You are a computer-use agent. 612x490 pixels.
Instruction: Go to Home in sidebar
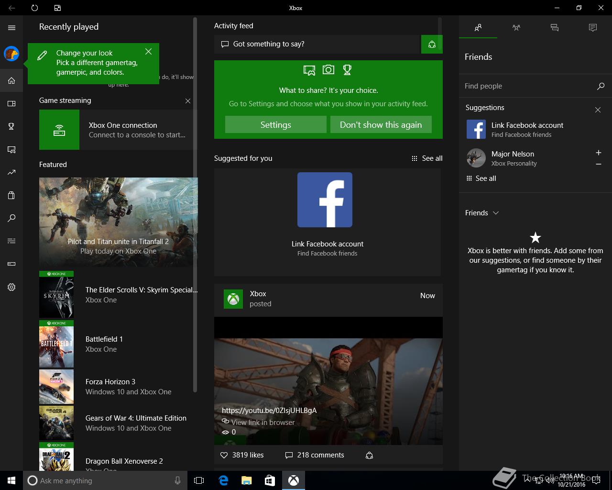tap(11, 80)
